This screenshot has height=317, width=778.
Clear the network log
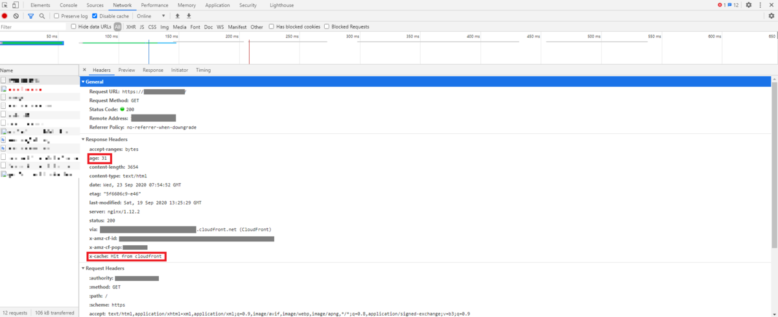pos(16,16)
